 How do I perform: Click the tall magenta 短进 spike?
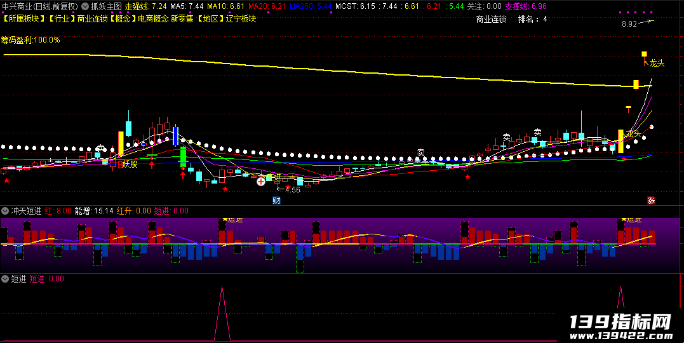point(222,313)
